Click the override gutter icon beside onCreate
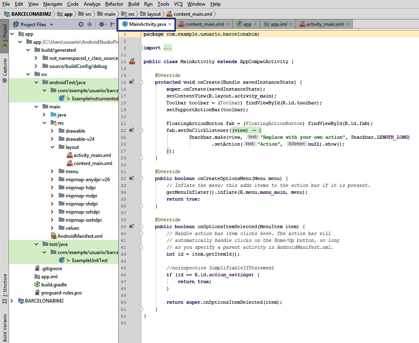The height and width of the screenshot is (343, 419). pos(131,82)
